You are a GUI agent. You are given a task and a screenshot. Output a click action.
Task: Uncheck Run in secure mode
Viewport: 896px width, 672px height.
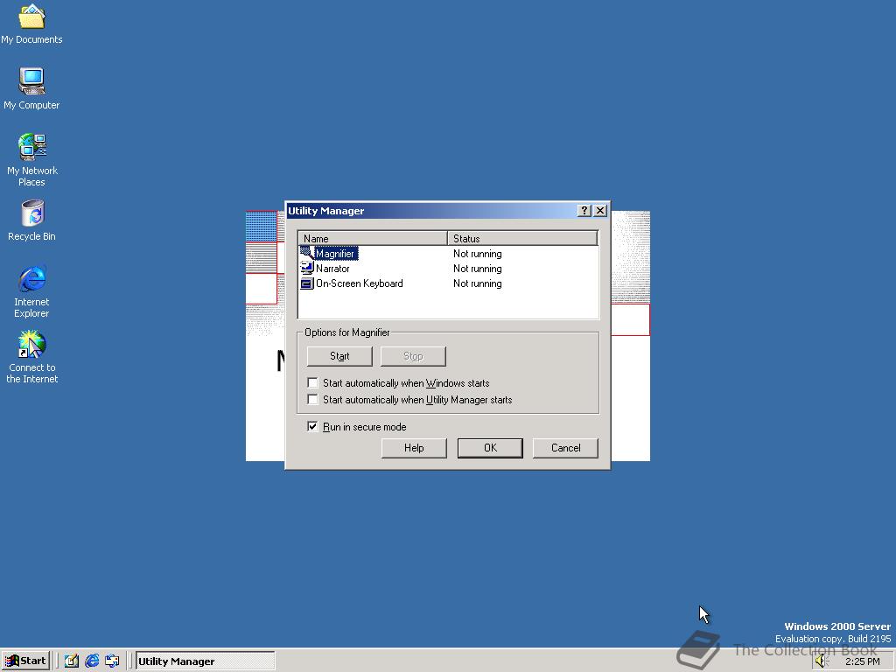click(312, 426)
